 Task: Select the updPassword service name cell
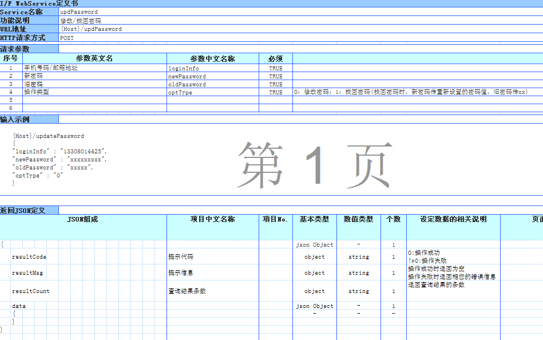[300, 11]
